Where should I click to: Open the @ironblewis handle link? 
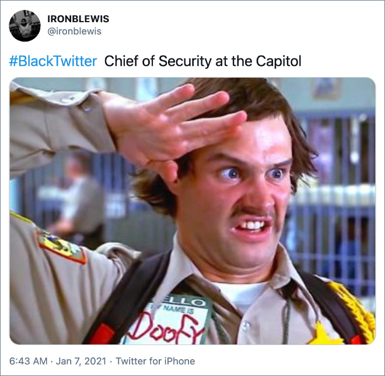(x=74, y=32)
